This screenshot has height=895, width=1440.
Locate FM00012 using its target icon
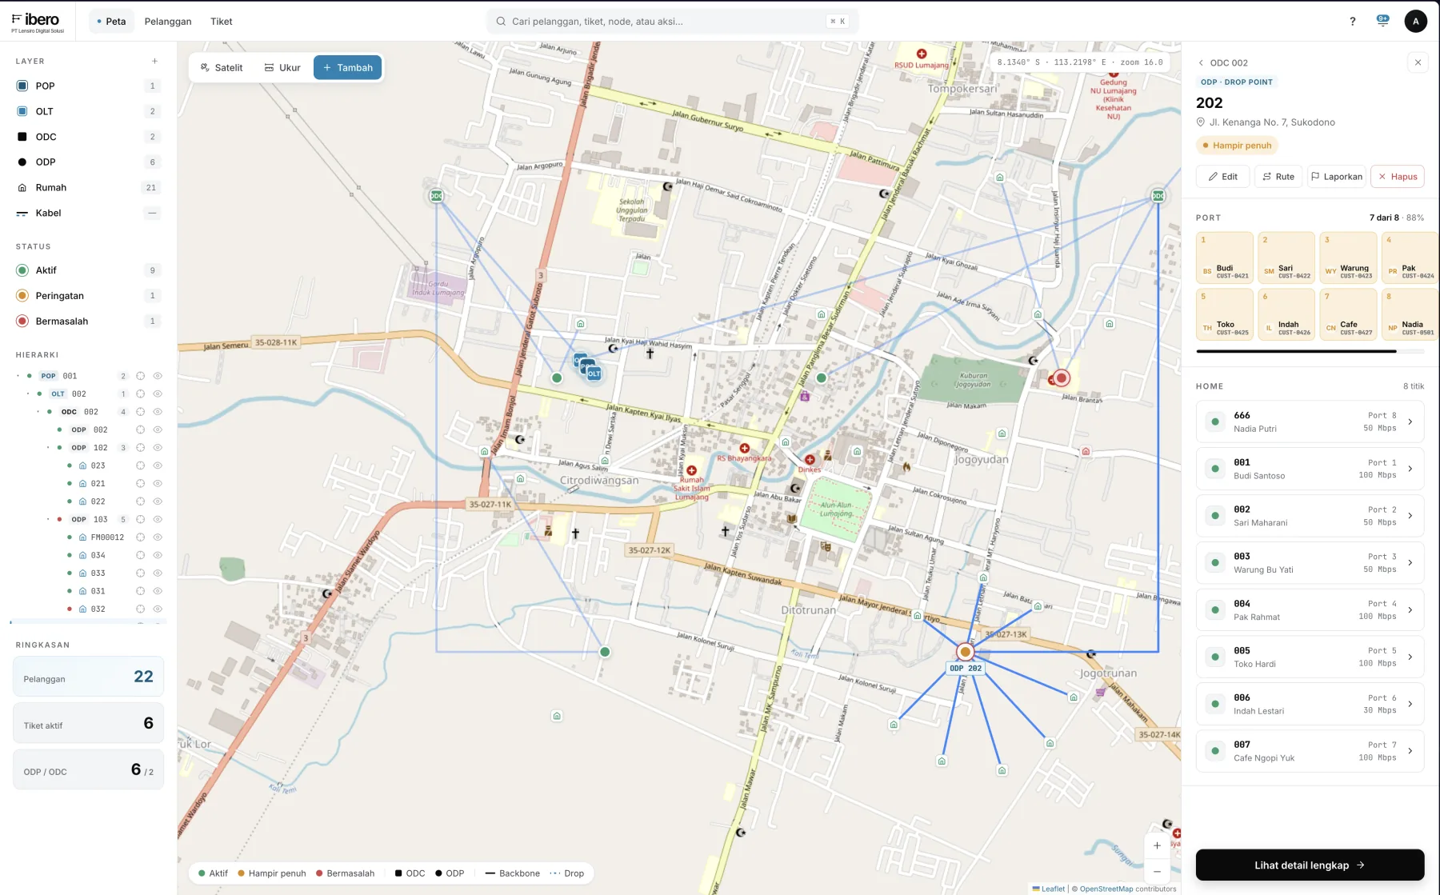(140, 537)
